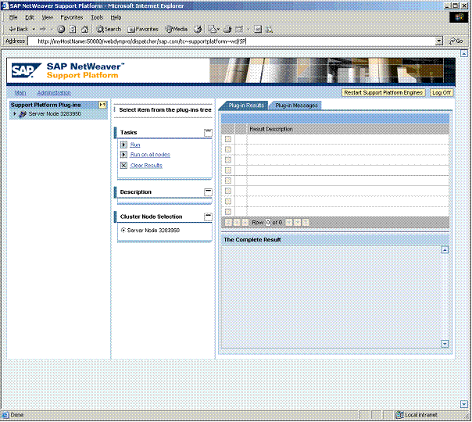Collapse the Description tray
472x422 pixels.
tap(208, 192)
